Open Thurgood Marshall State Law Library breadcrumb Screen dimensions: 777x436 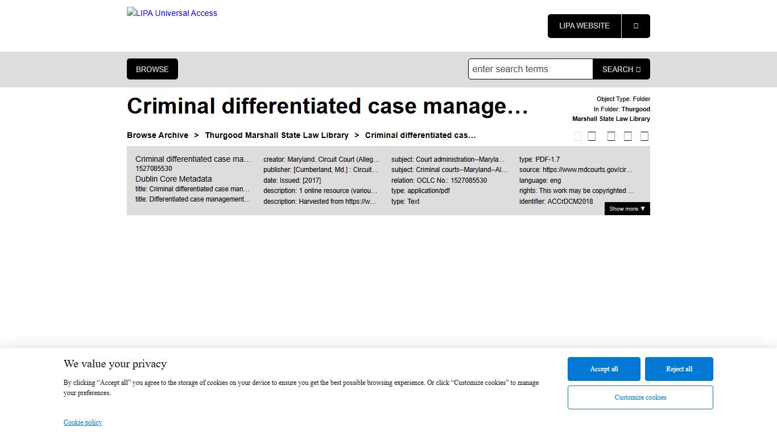(277, 135)
